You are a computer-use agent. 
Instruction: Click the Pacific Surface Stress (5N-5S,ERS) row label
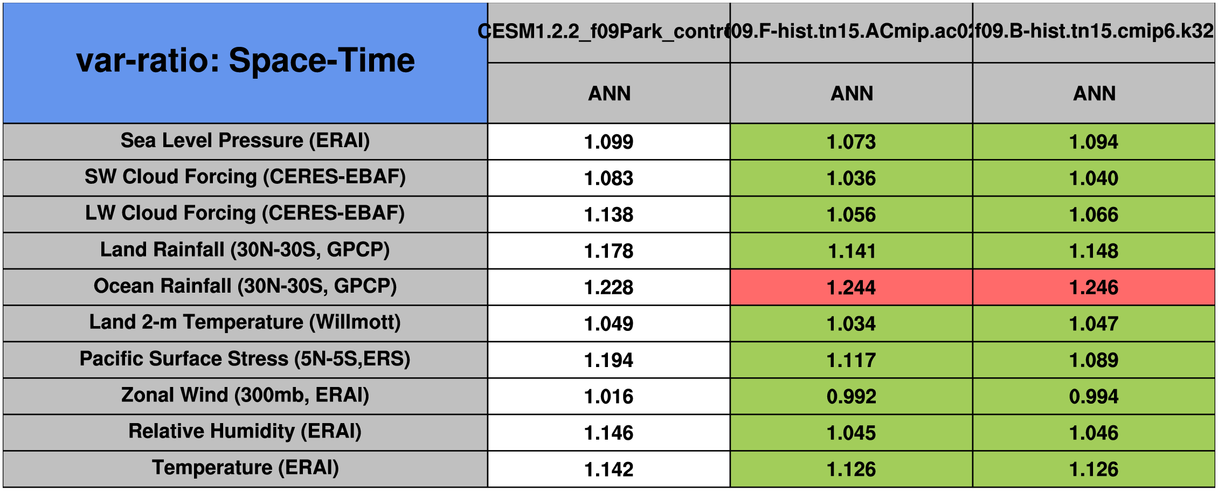(245, 359)
